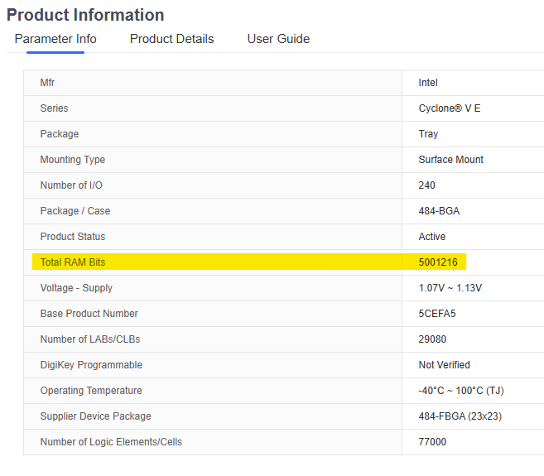Click the Tray package value
544x476 pixels.
pos(428,134)
